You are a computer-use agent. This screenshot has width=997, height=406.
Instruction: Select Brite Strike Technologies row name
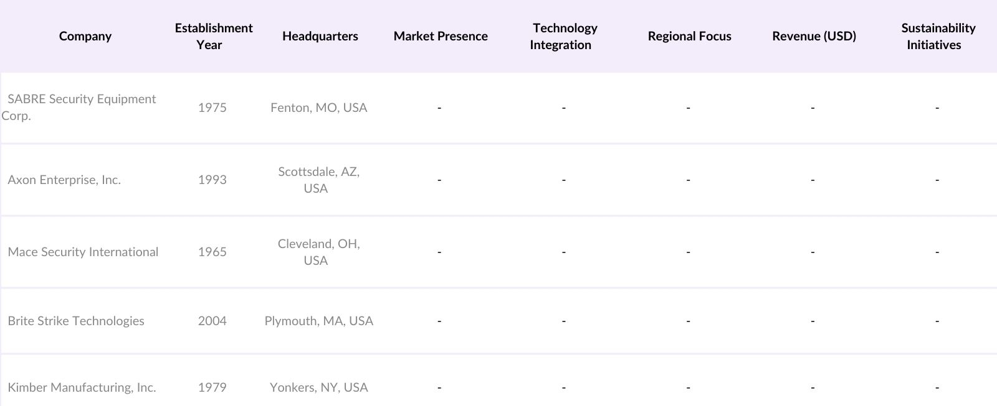76,321
